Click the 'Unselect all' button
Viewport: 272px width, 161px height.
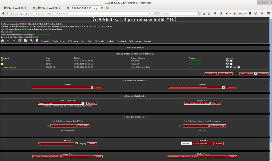pyautogui.click(x=225, y=74)
